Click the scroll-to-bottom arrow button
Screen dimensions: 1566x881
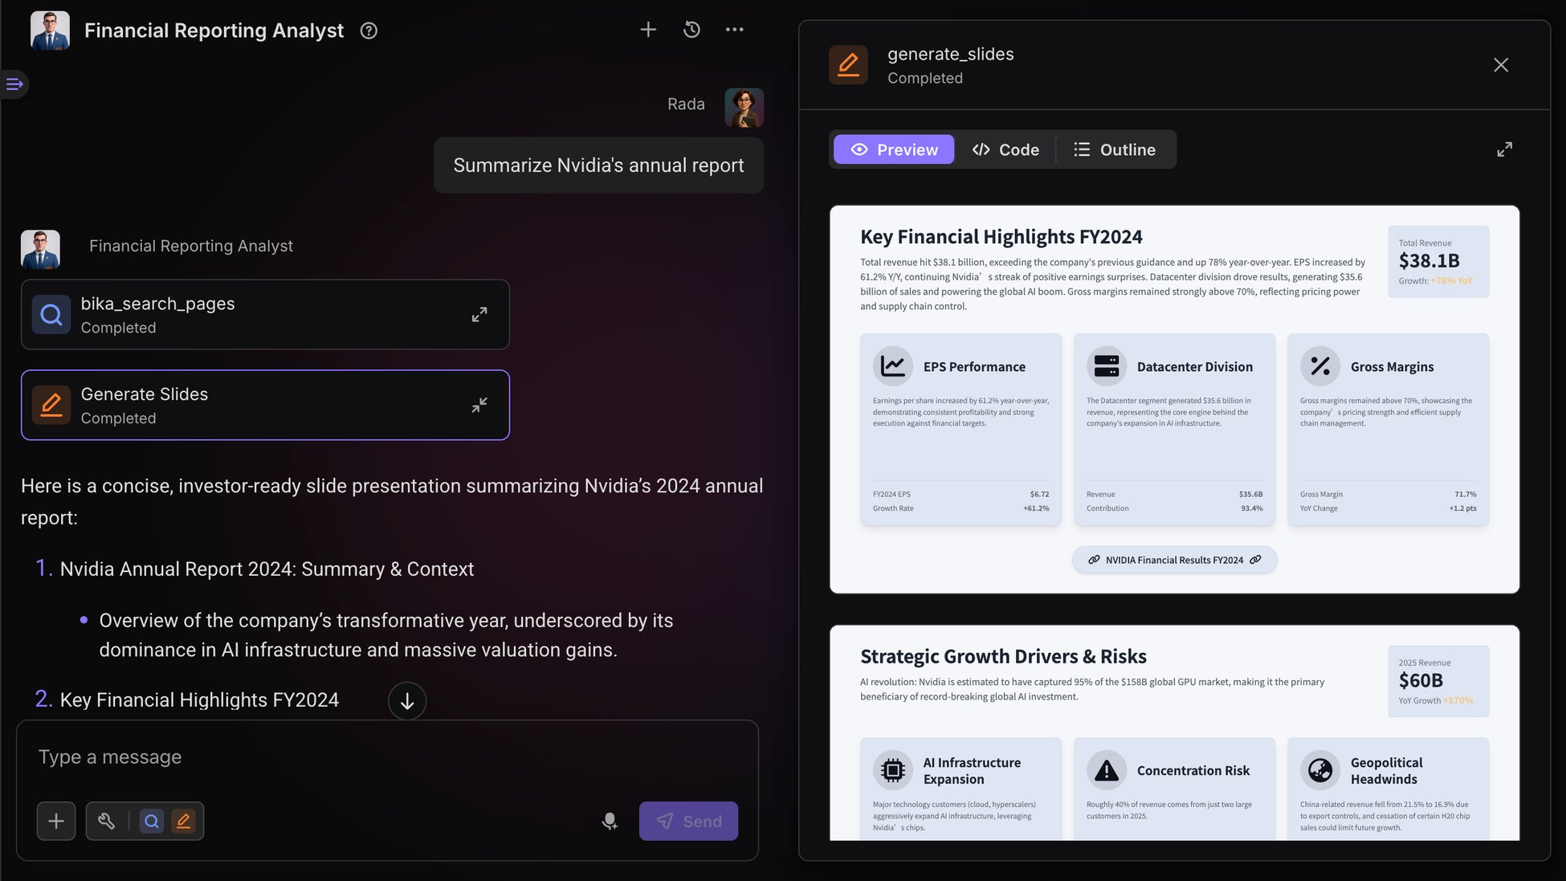click(x=407, y=701)
